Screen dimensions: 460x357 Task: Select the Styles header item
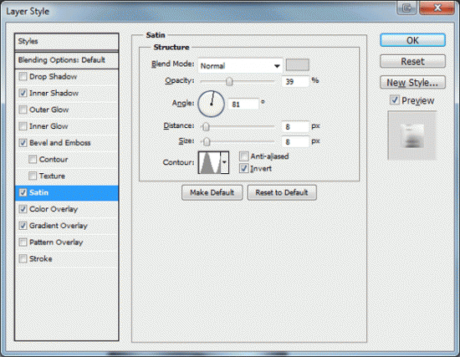pyautogui.click(x=67, y=41)
